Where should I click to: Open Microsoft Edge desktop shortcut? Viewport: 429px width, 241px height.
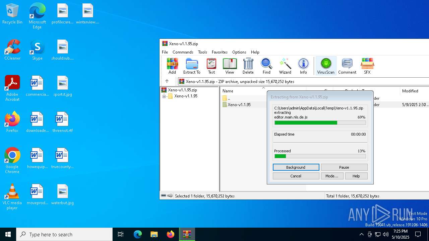[x=37, y=16]
